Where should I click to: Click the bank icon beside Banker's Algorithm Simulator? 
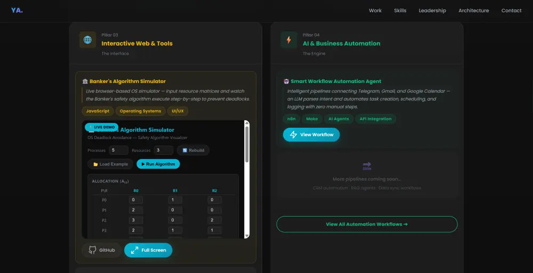85,81
